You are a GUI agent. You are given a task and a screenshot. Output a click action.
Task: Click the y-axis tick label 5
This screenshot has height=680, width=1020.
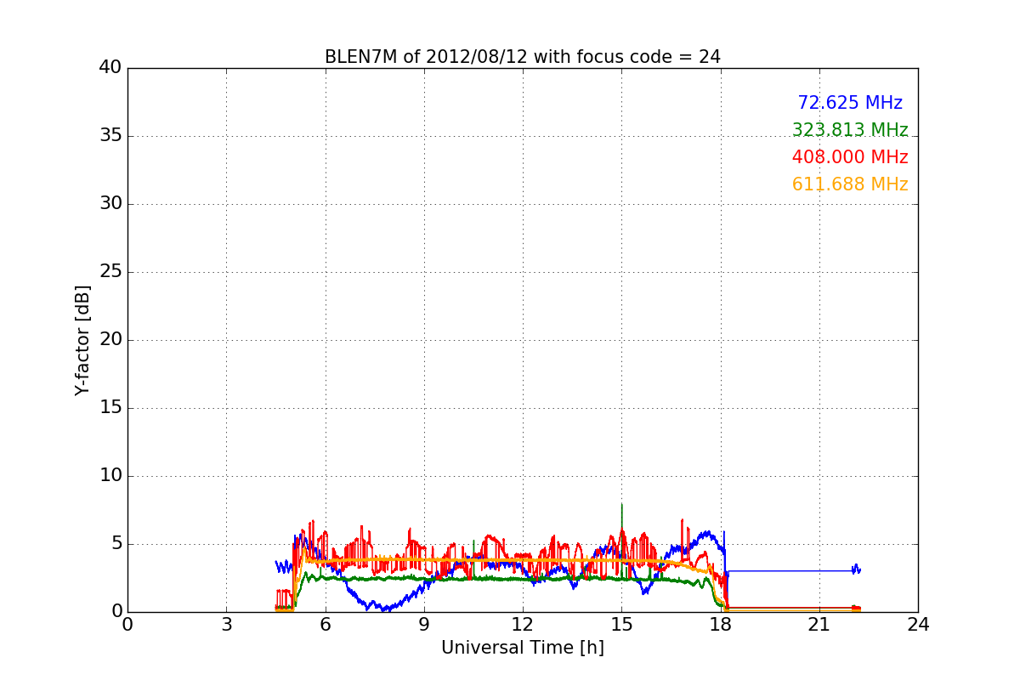point(116,544)
